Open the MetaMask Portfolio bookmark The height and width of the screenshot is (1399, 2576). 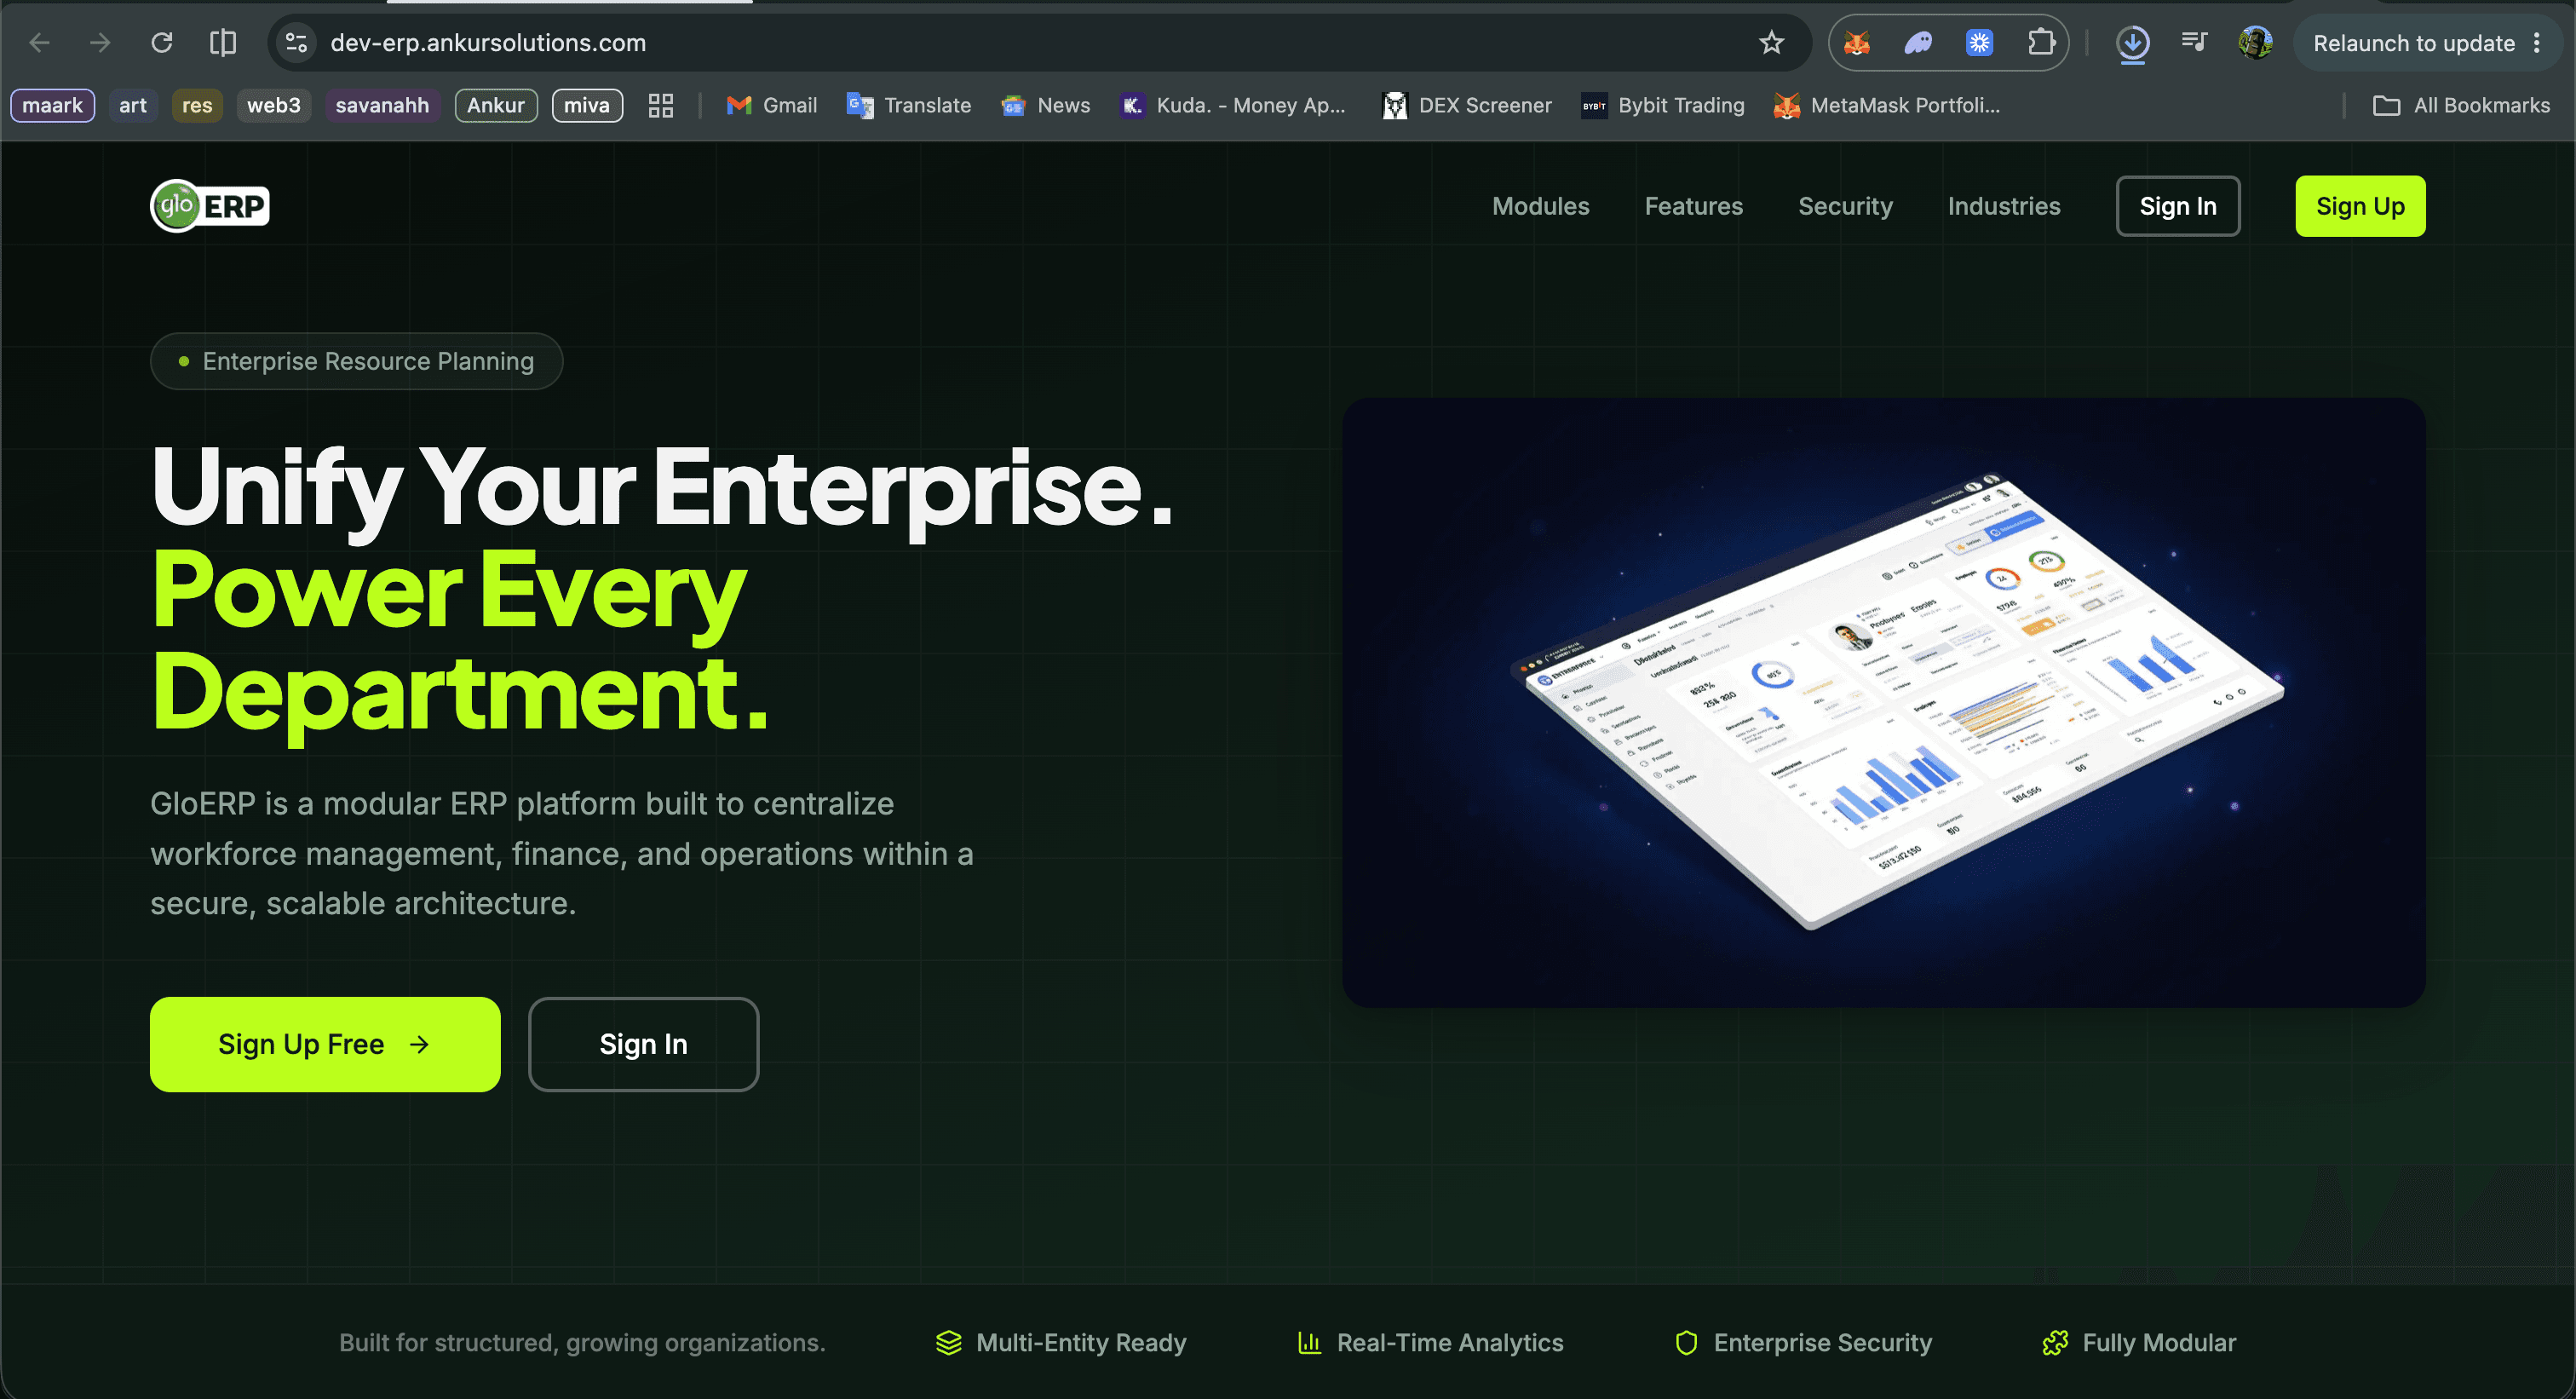pyautogui.click(x=1887, y=105)
